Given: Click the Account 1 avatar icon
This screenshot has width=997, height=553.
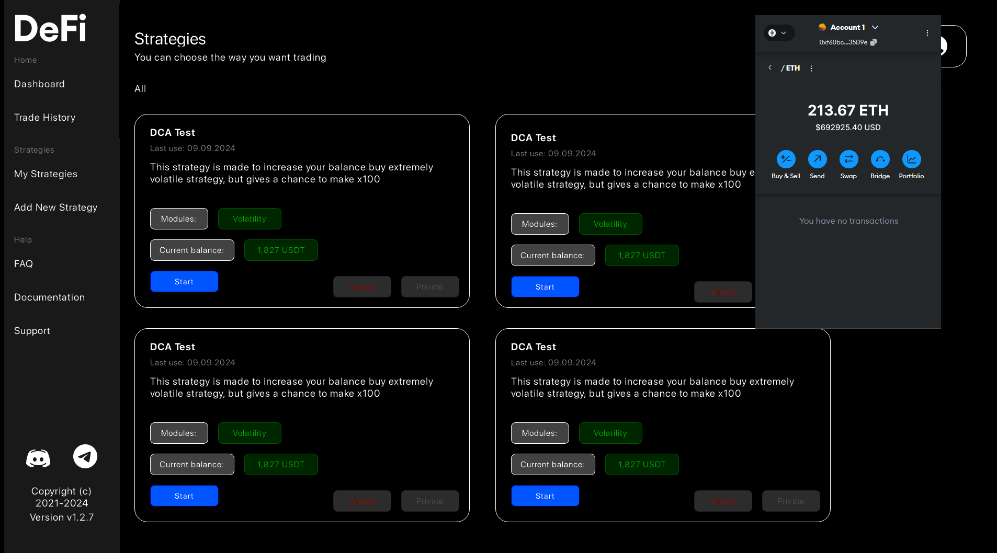Looking at the screenshot, I should pos(822,27).
